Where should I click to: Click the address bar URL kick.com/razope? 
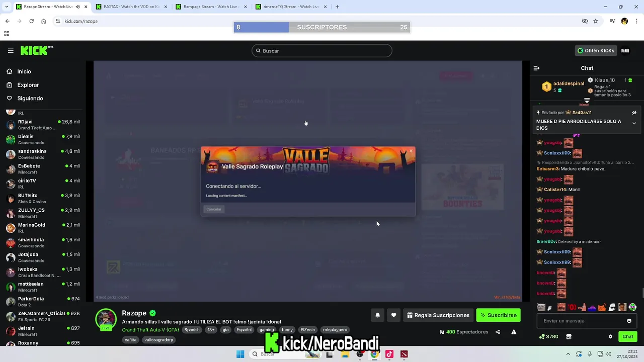coord(81,21)
